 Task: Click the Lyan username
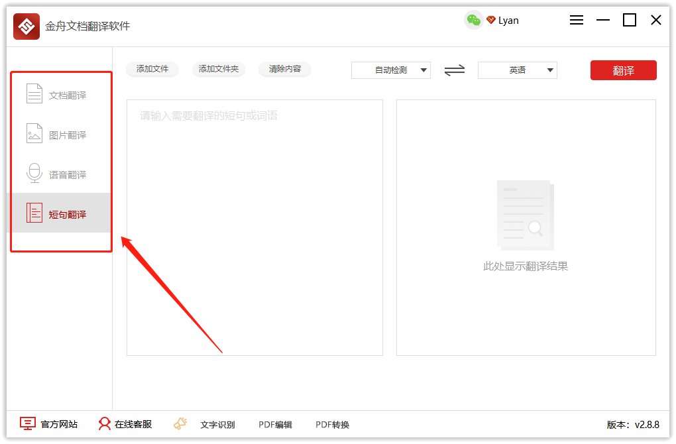508,21
